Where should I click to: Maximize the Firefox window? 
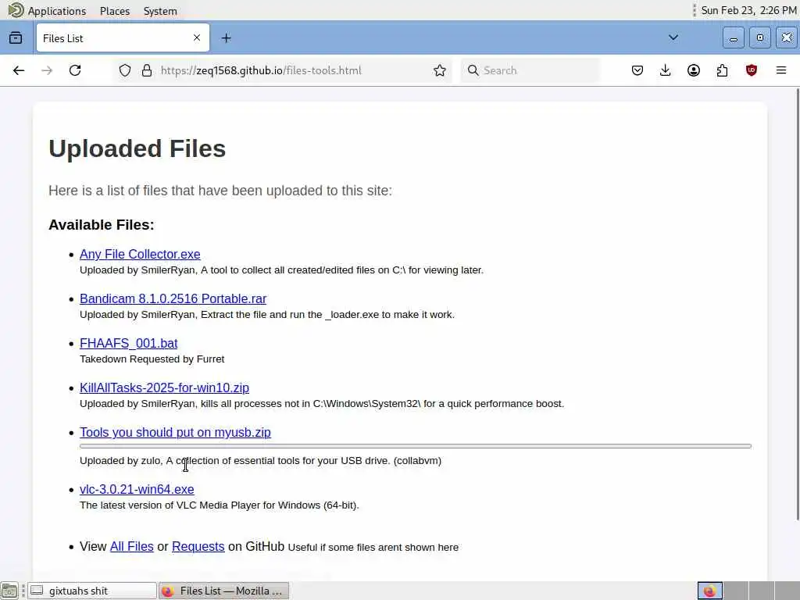pos(759,37)
